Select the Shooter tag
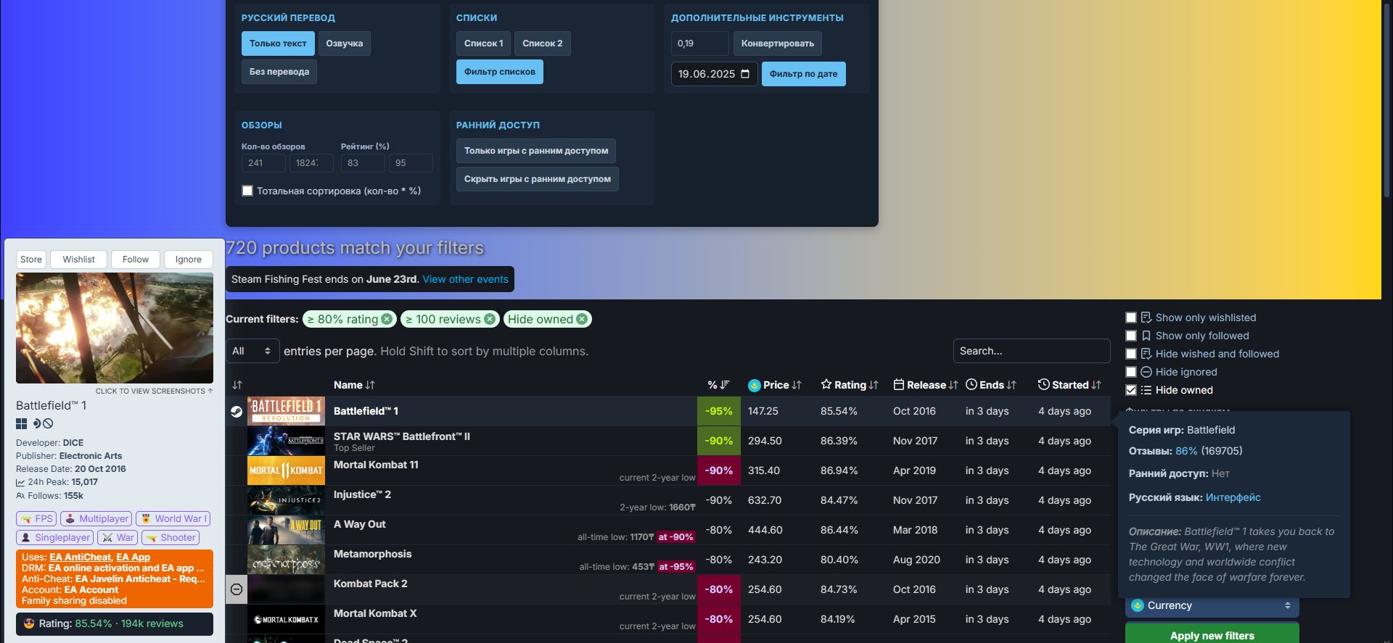Screen dimensions: 1393x643 tap(170, 537)
